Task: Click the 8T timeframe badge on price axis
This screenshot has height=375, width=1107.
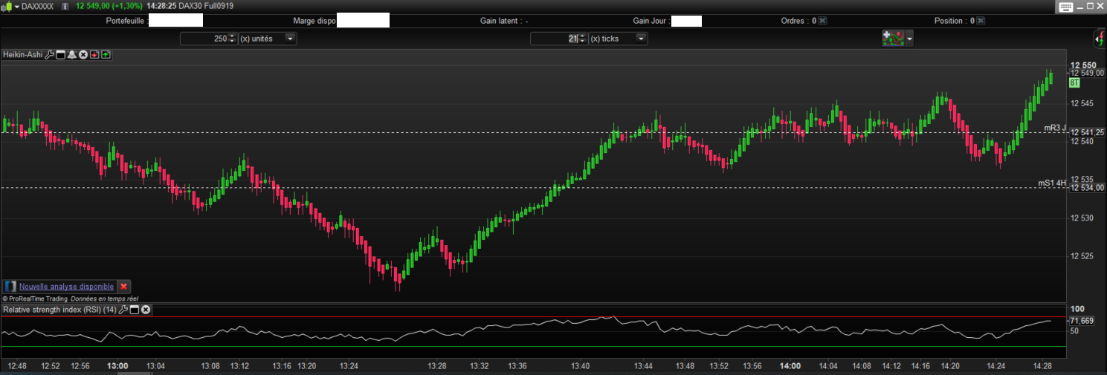Action: pos(1074,83)
